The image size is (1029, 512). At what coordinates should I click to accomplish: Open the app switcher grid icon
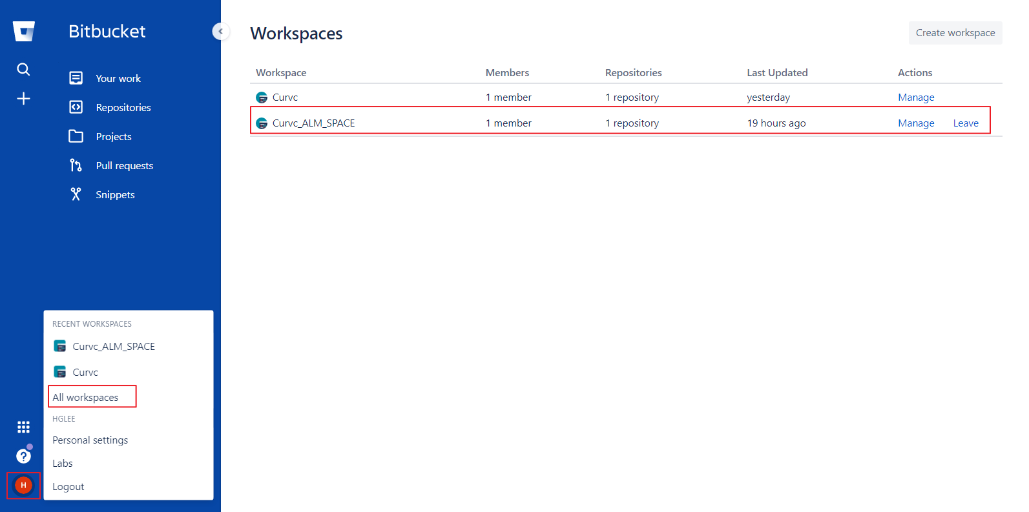(23, 427)
